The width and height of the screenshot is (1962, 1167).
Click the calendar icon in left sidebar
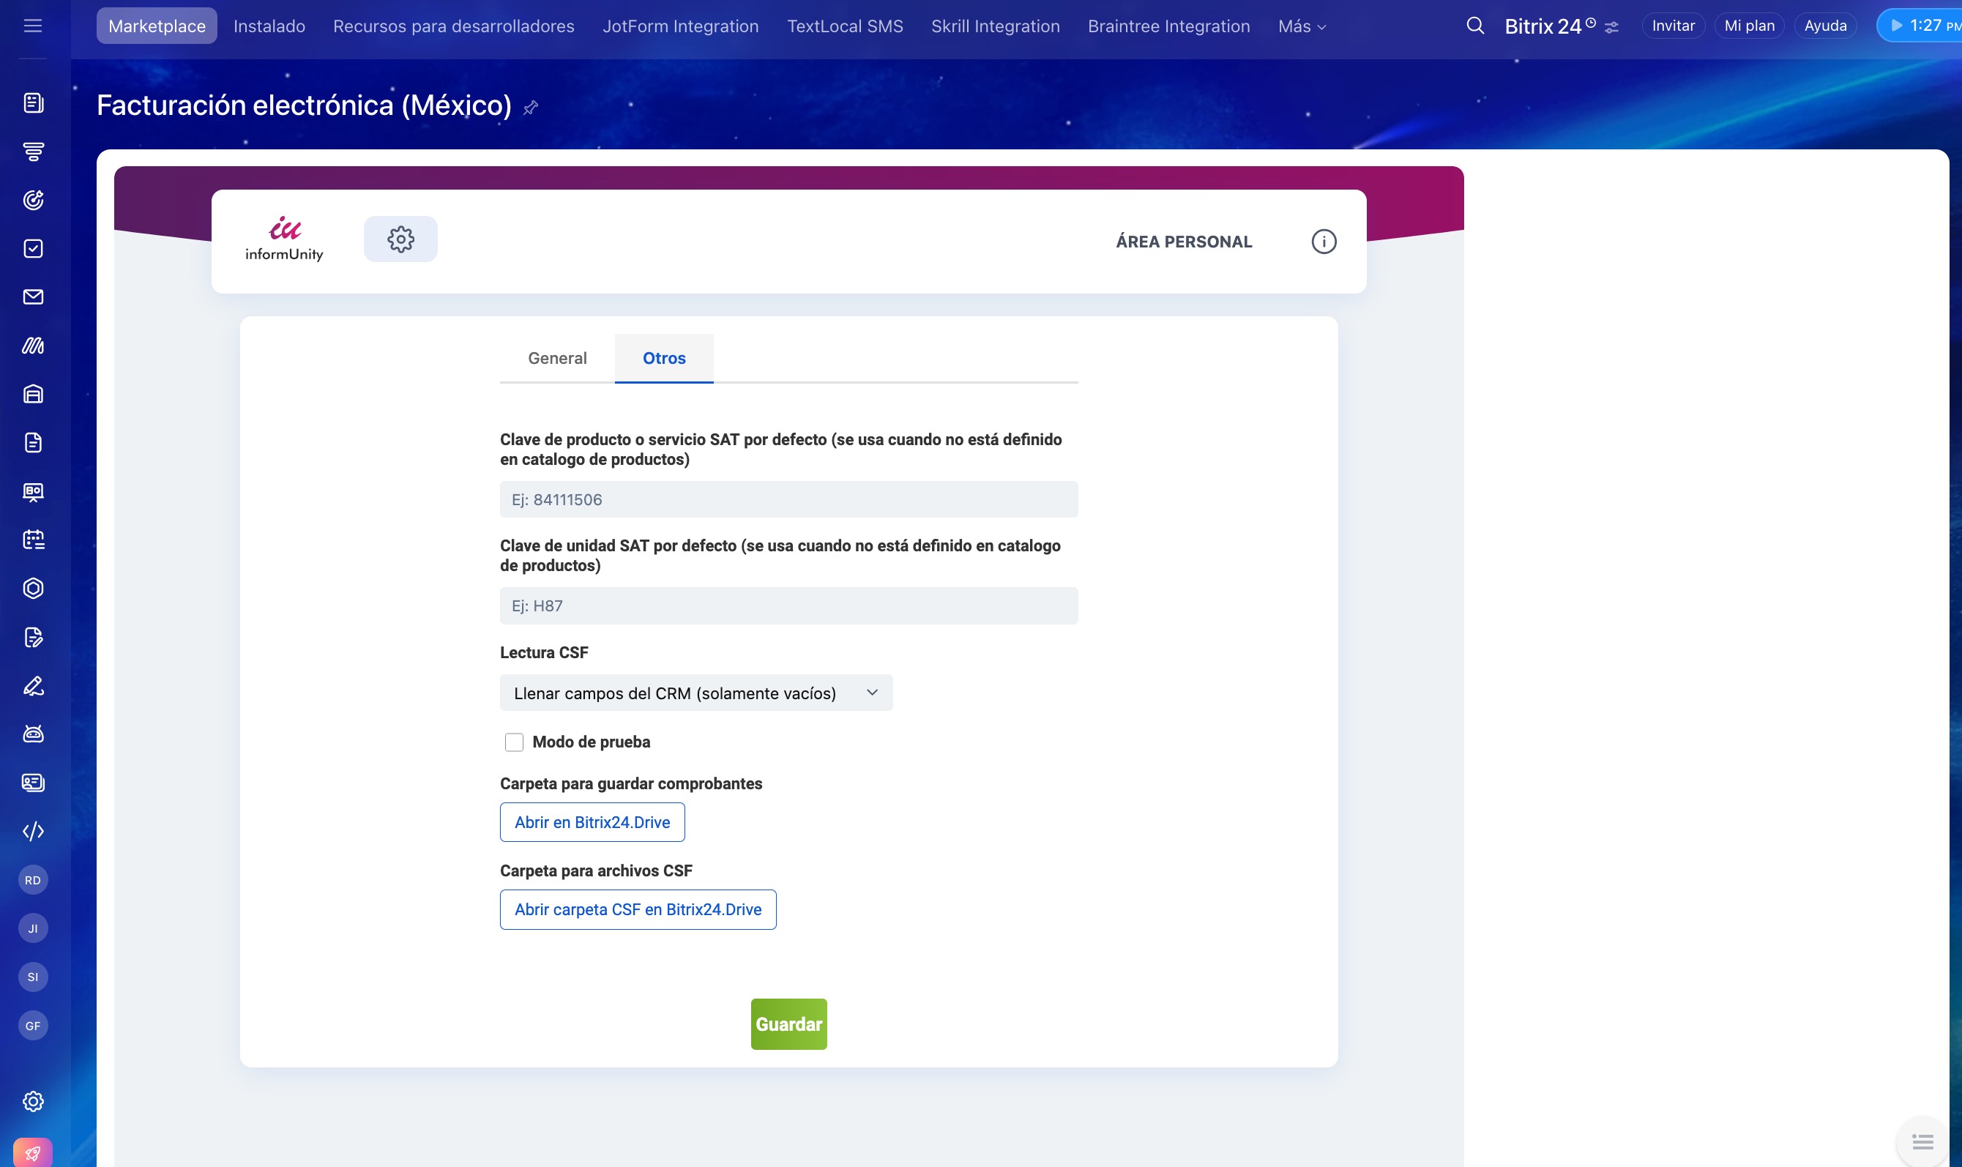33,540
